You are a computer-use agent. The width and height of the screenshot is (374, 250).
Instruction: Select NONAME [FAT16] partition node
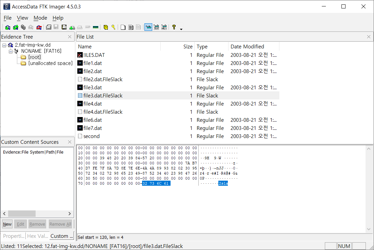tap(41, 51)
